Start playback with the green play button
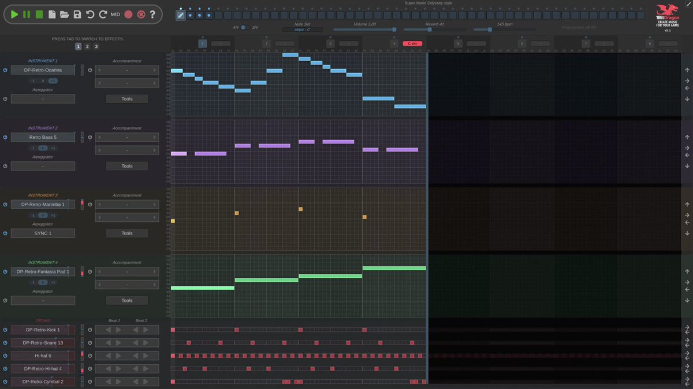Screen dimensions: 693x389 [14, 14]
